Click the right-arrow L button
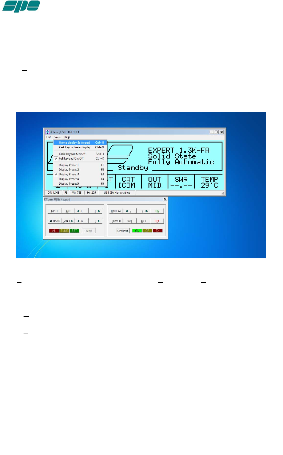Viewport: 283px width, 455px height. (x=95, y=211)
